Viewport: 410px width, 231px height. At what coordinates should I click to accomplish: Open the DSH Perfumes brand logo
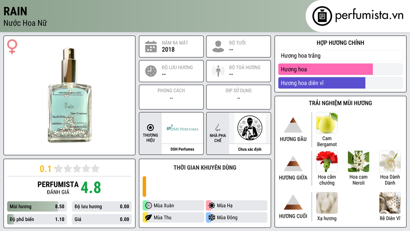click(183, 128)
